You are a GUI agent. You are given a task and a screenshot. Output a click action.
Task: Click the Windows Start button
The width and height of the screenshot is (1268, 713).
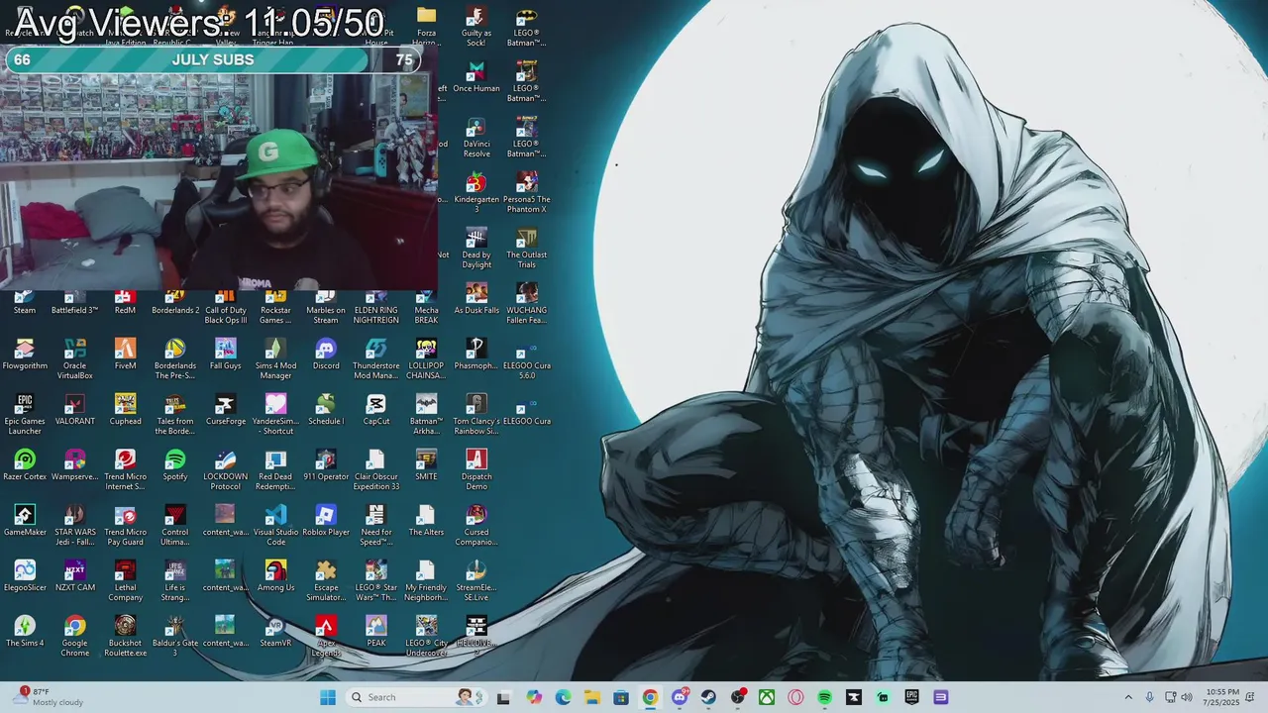tap(328, 697)
